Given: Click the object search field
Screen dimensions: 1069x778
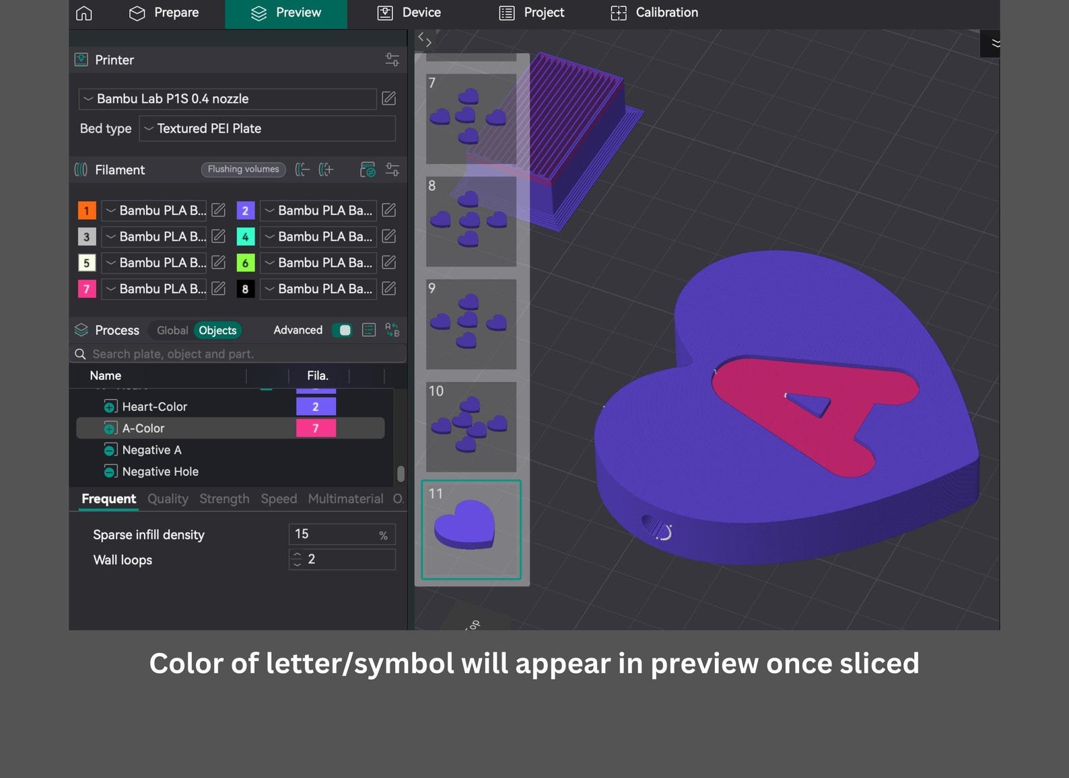Looking at the screenshot, I should pos(238,354).
